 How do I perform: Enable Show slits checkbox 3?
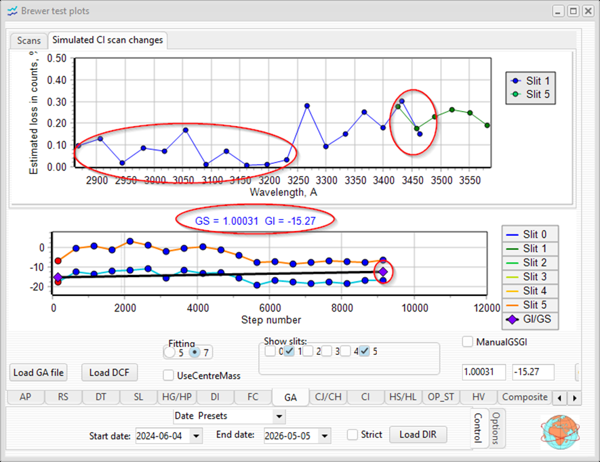[327, 351]
